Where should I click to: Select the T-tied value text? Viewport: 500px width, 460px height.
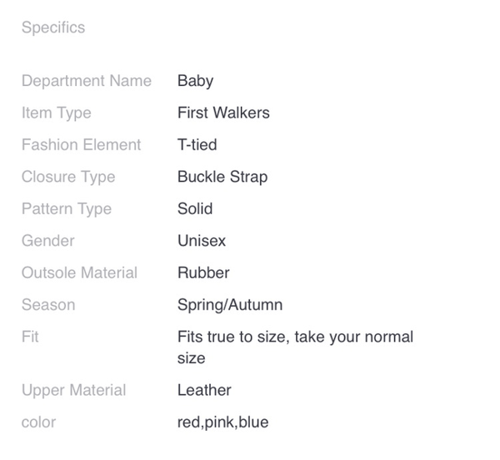click(197, 145)
